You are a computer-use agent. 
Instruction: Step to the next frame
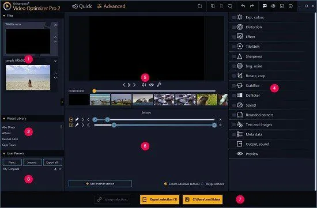[x=134, y=85]
